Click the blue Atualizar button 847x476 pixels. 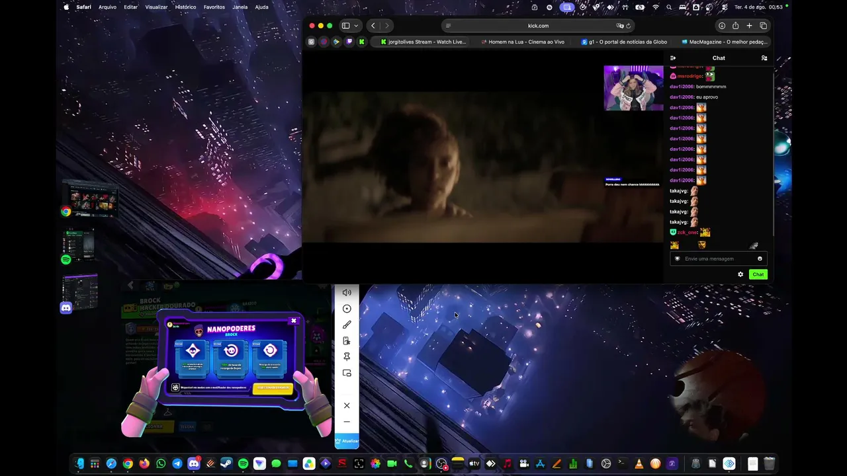point(347,441)
